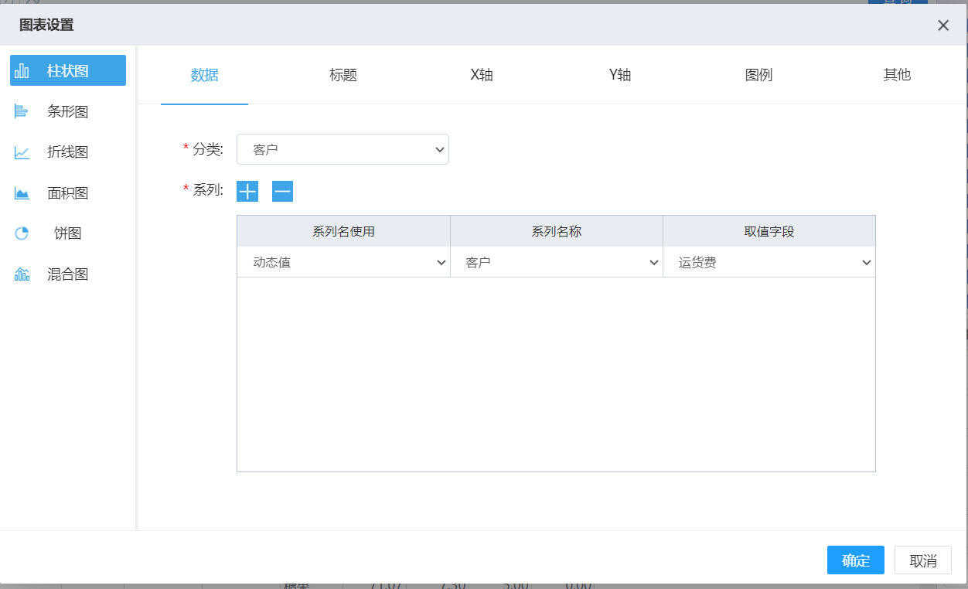Open the 系列名称 dropdown showing 客户
Image resolution: width=968 pixels, height=589 pixels.
point(556,263)
